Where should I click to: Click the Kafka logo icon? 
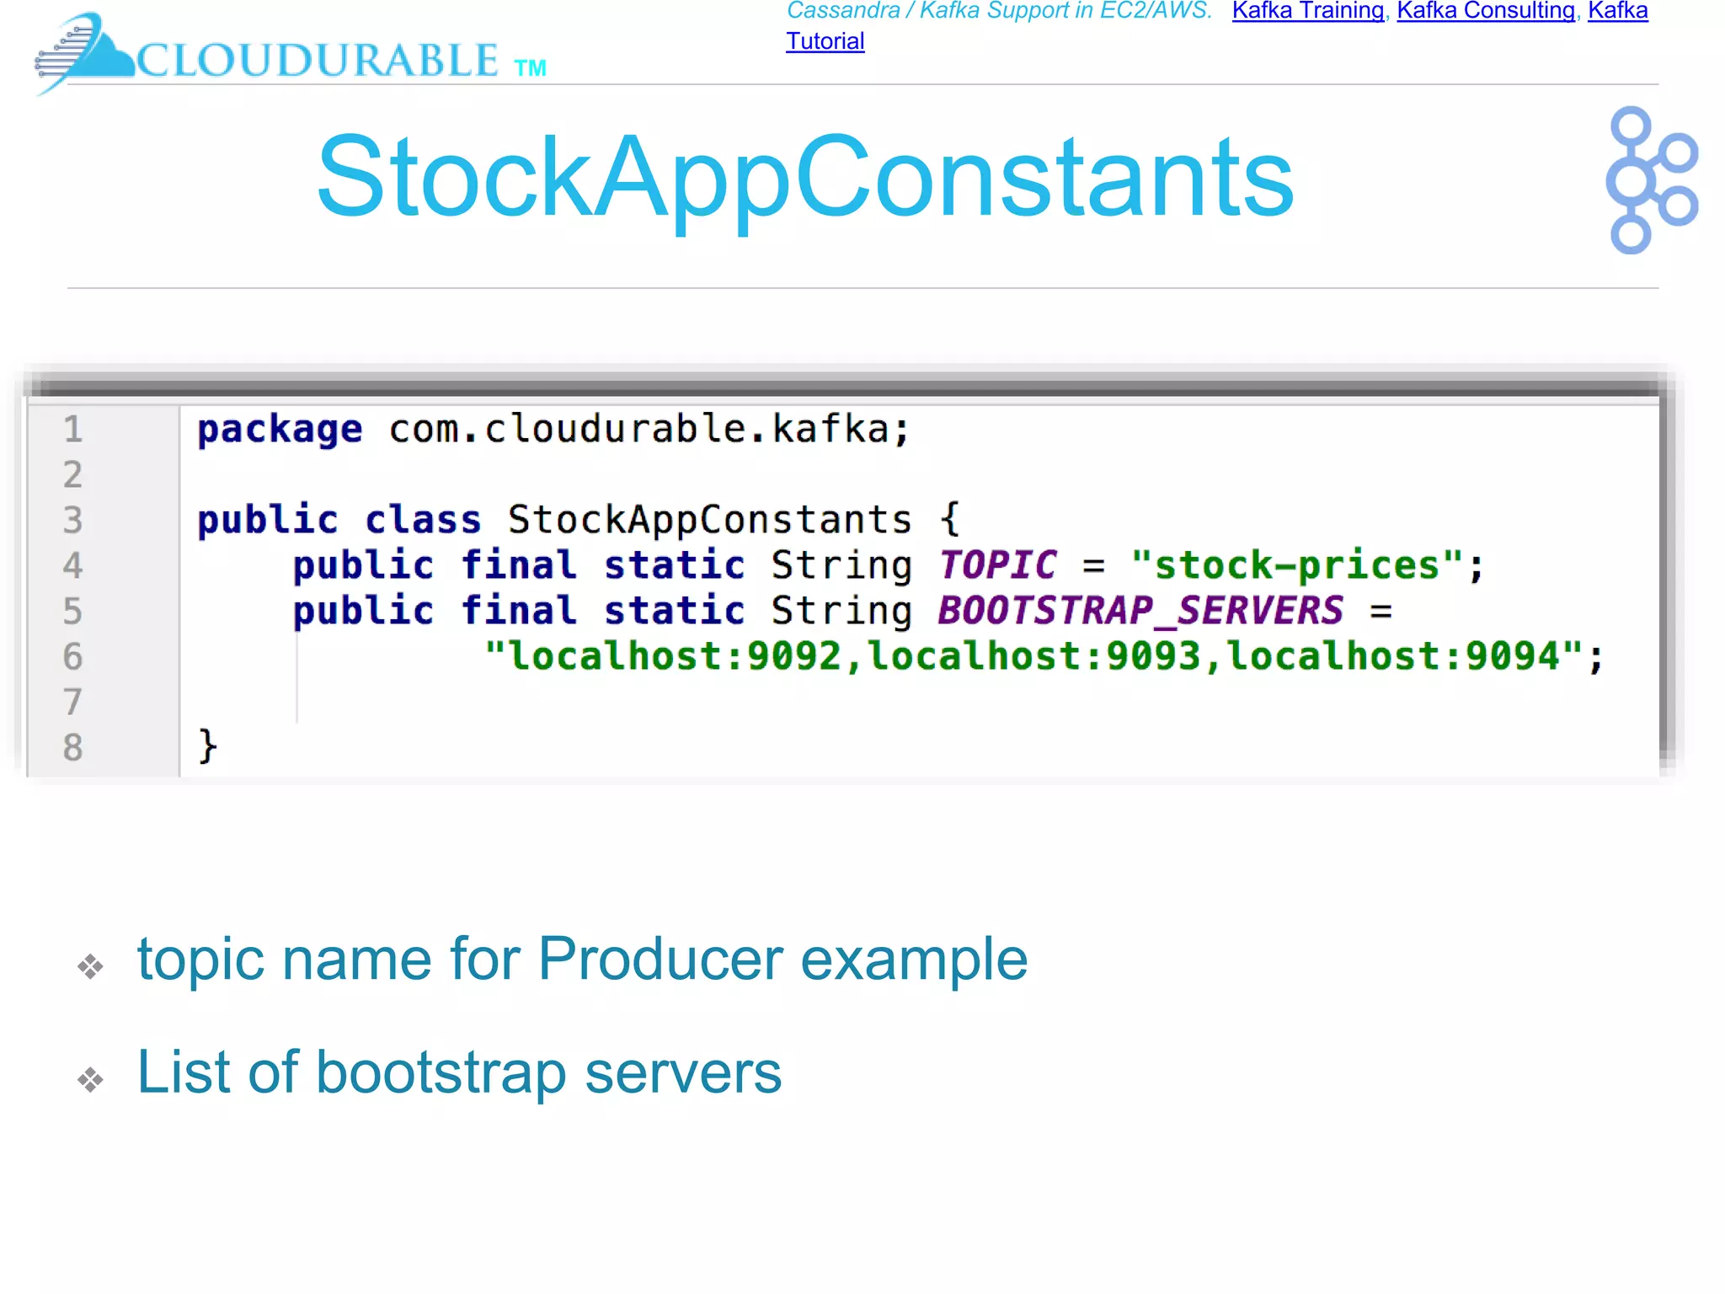click(x=1652, y=179)
